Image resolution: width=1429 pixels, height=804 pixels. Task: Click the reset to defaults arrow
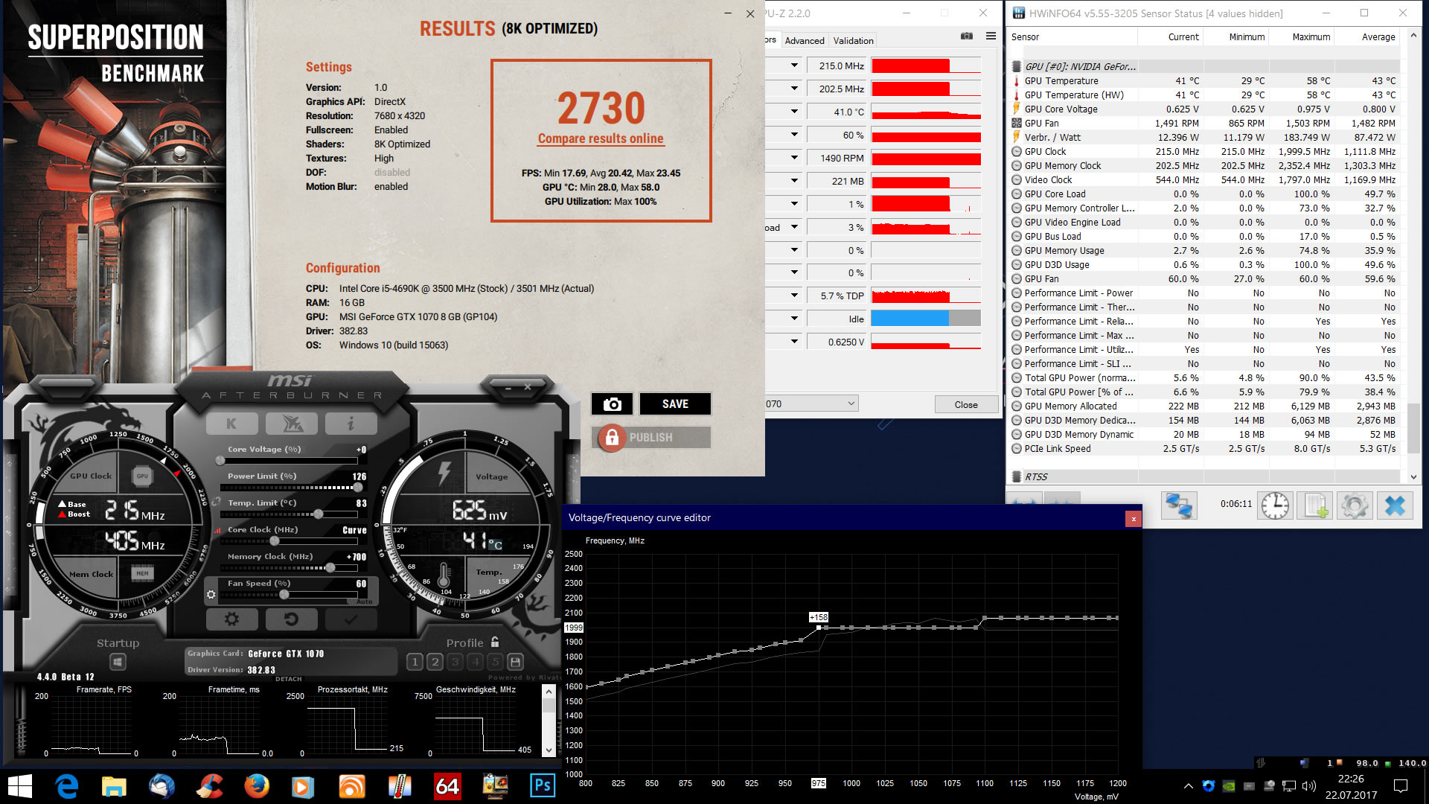click(291, 619)
